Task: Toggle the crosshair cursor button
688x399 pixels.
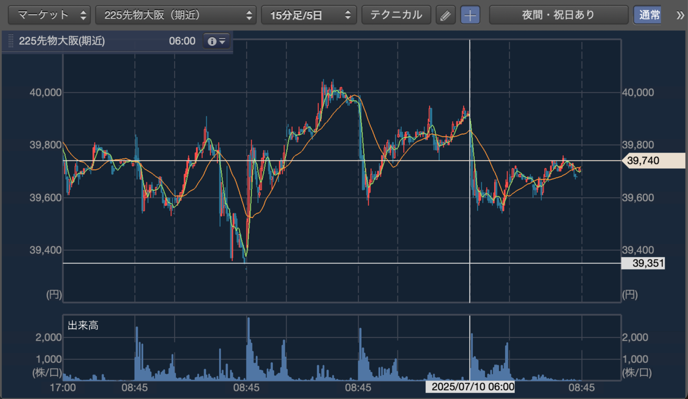Action: coord(470,15)
